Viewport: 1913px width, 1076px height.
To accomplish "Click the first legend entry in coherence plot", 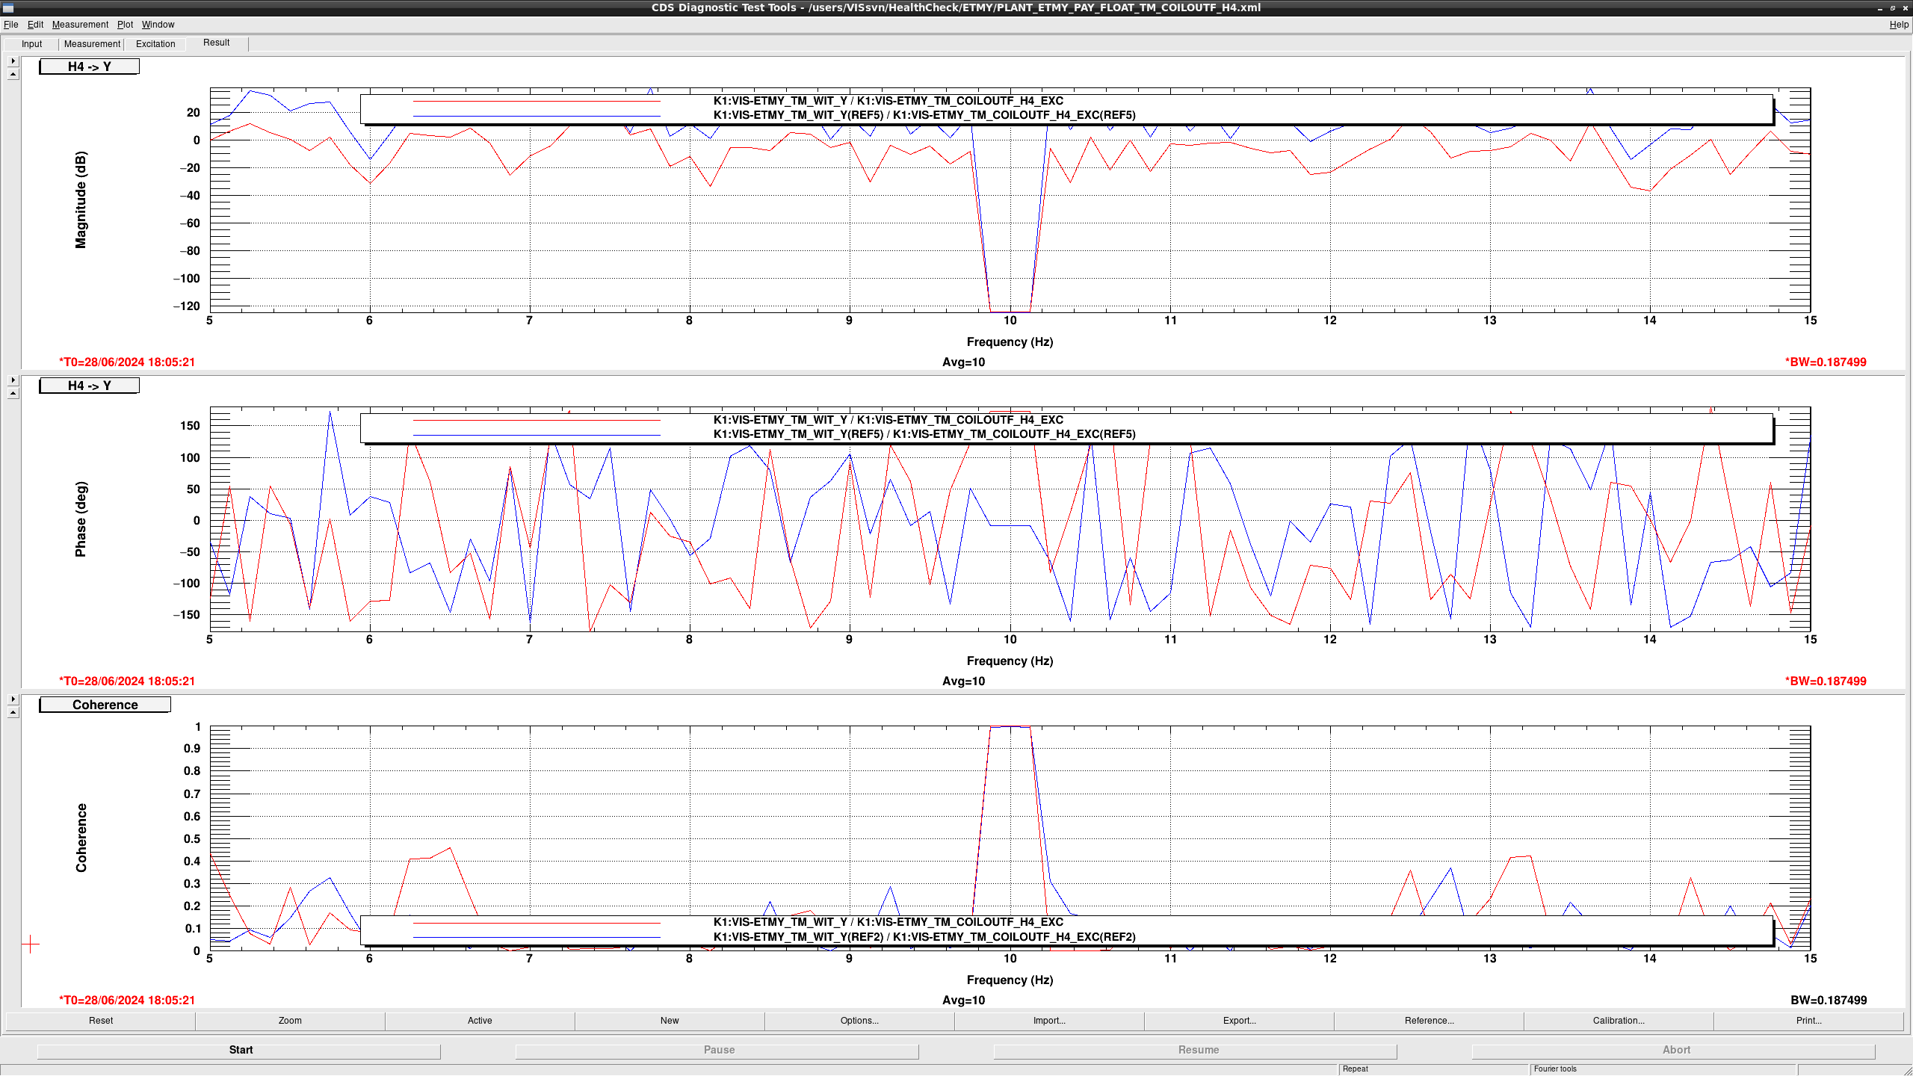I will click(888, 922).
